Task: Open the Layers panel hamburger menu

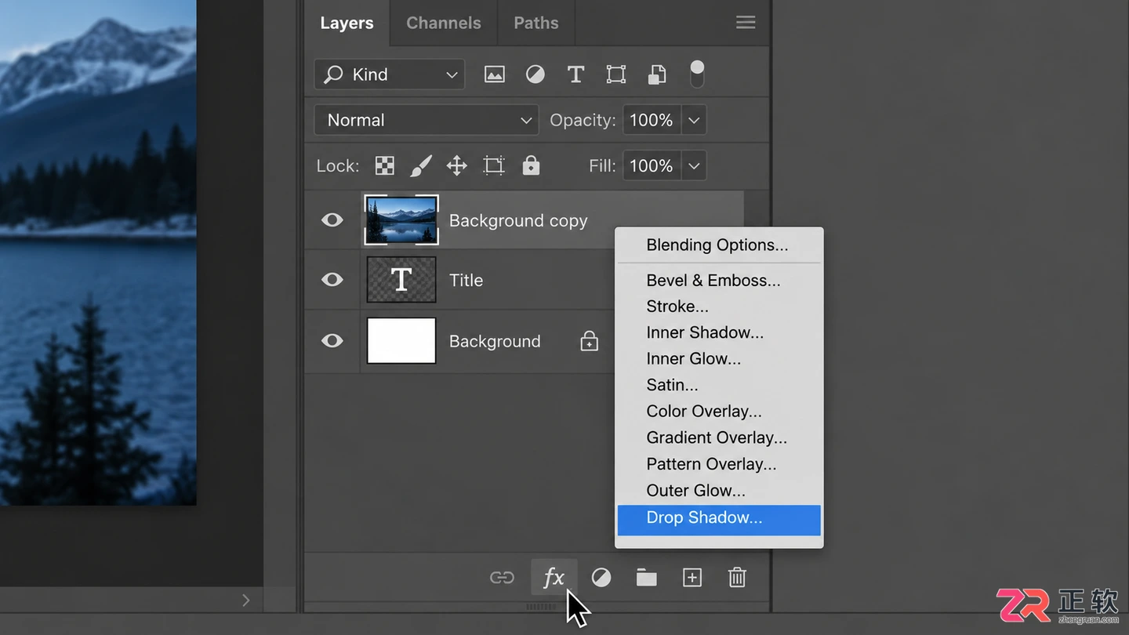Action: pos(746,23)
